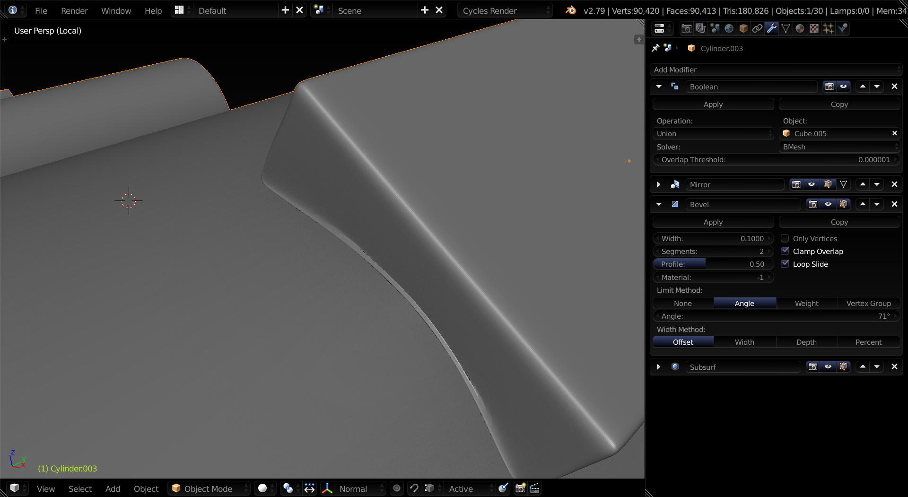
Task: Open the Material properties tab
Action: click(800, 28)
